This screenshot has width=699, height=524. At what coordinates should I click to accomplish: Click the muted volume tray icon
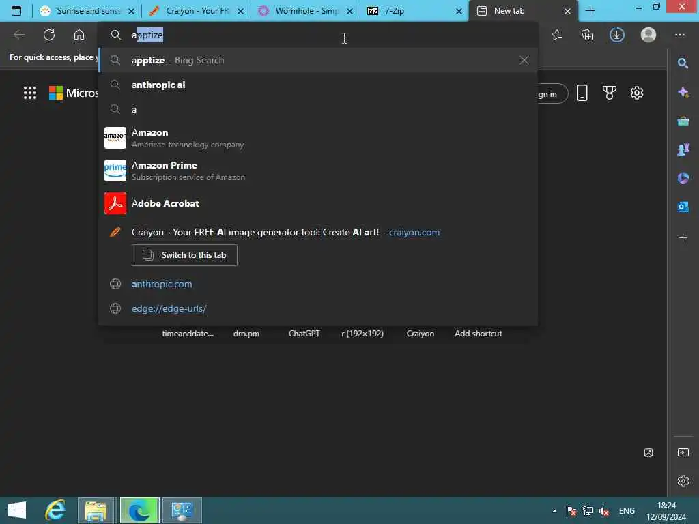point(604,511)
